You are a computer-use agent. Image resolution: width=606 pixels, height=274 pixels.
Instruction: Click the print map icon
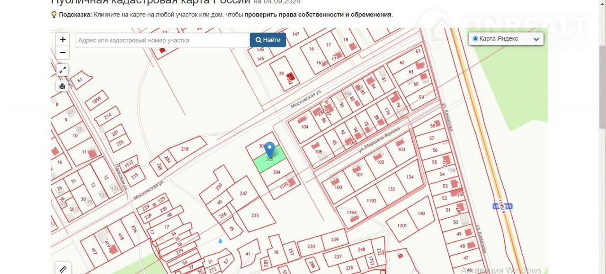(62, 86)
